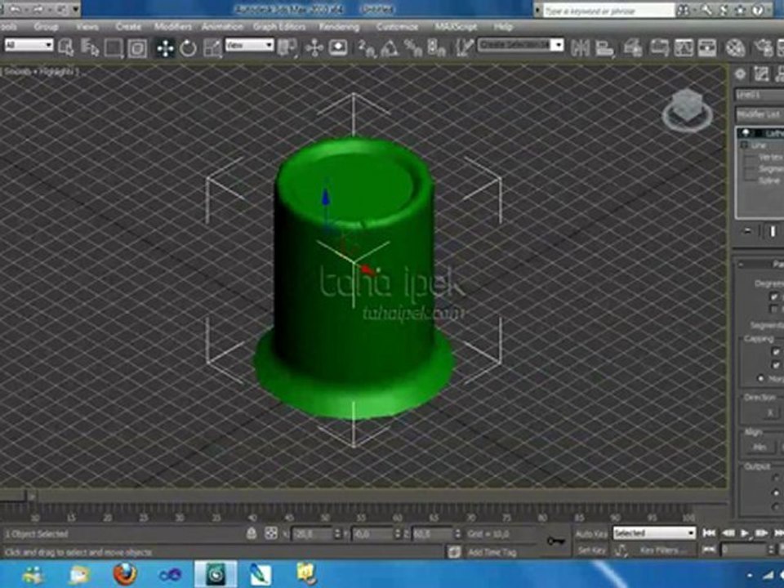
Task: Open the Views menu
Action: [x=87, y=26]
